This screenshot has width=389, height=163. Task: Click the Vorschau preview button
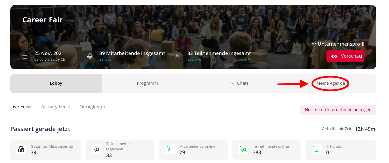(x=345, y=56)
